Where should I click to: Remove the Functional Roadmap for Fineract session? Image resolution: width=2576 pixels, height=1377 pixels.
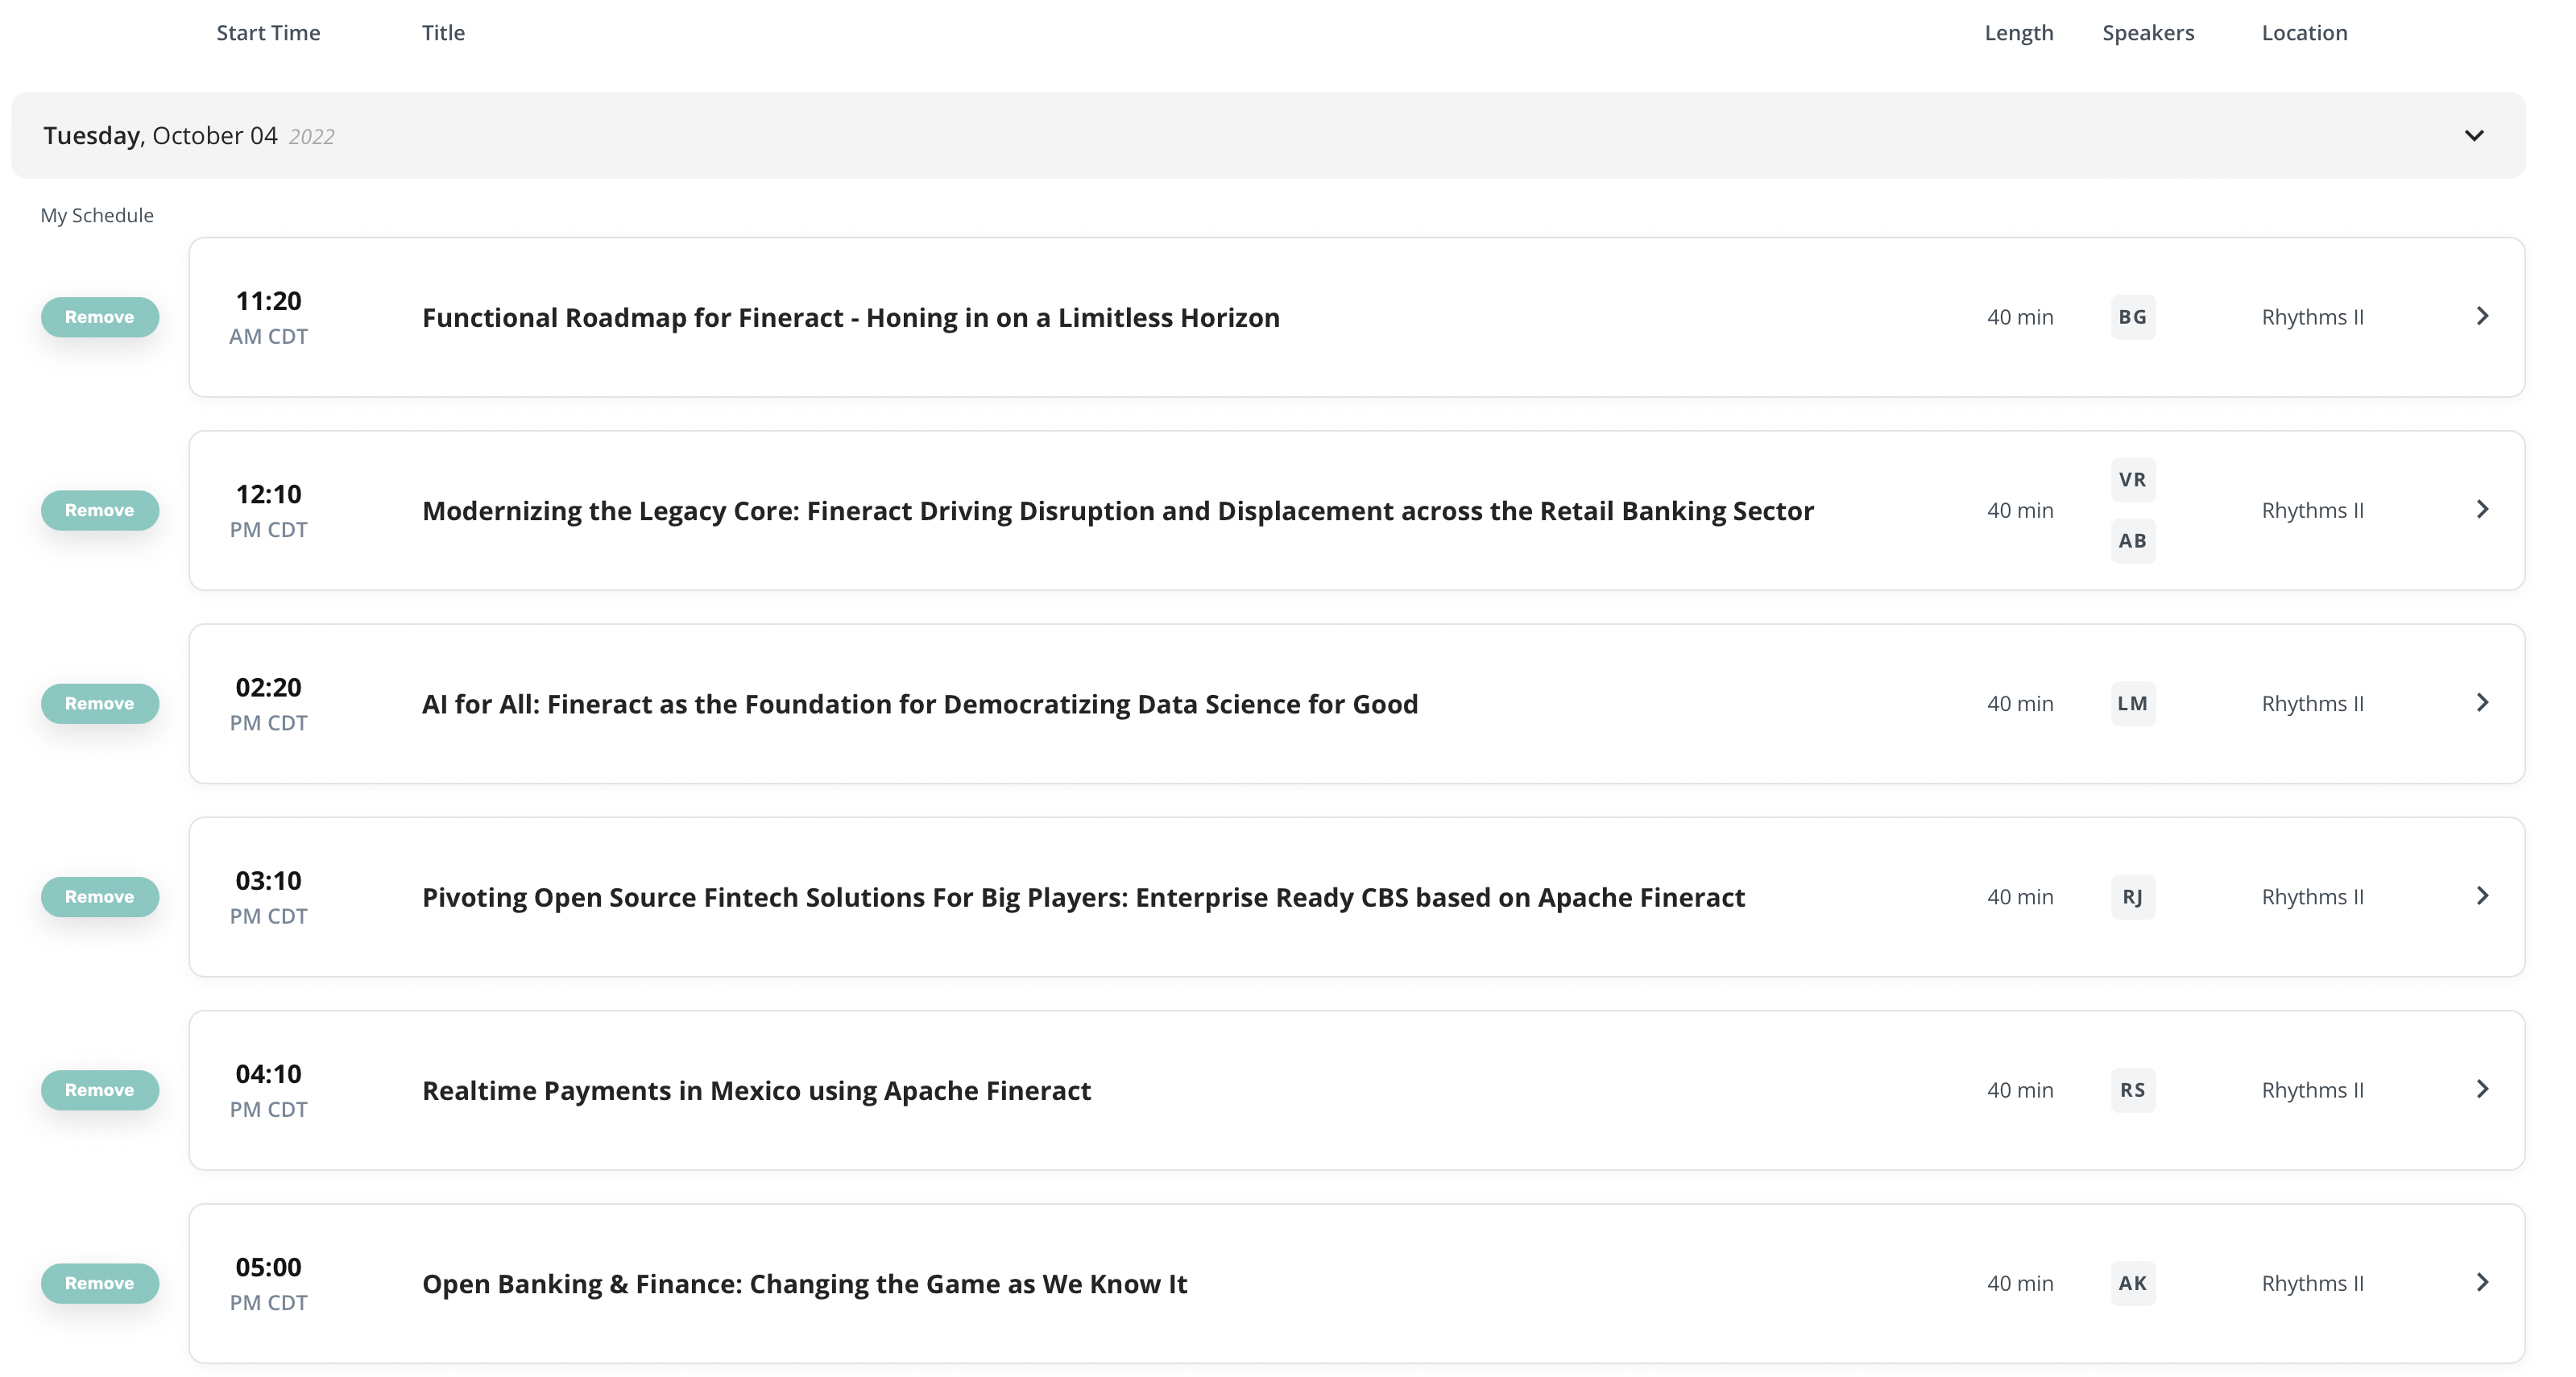click(99, 317)
